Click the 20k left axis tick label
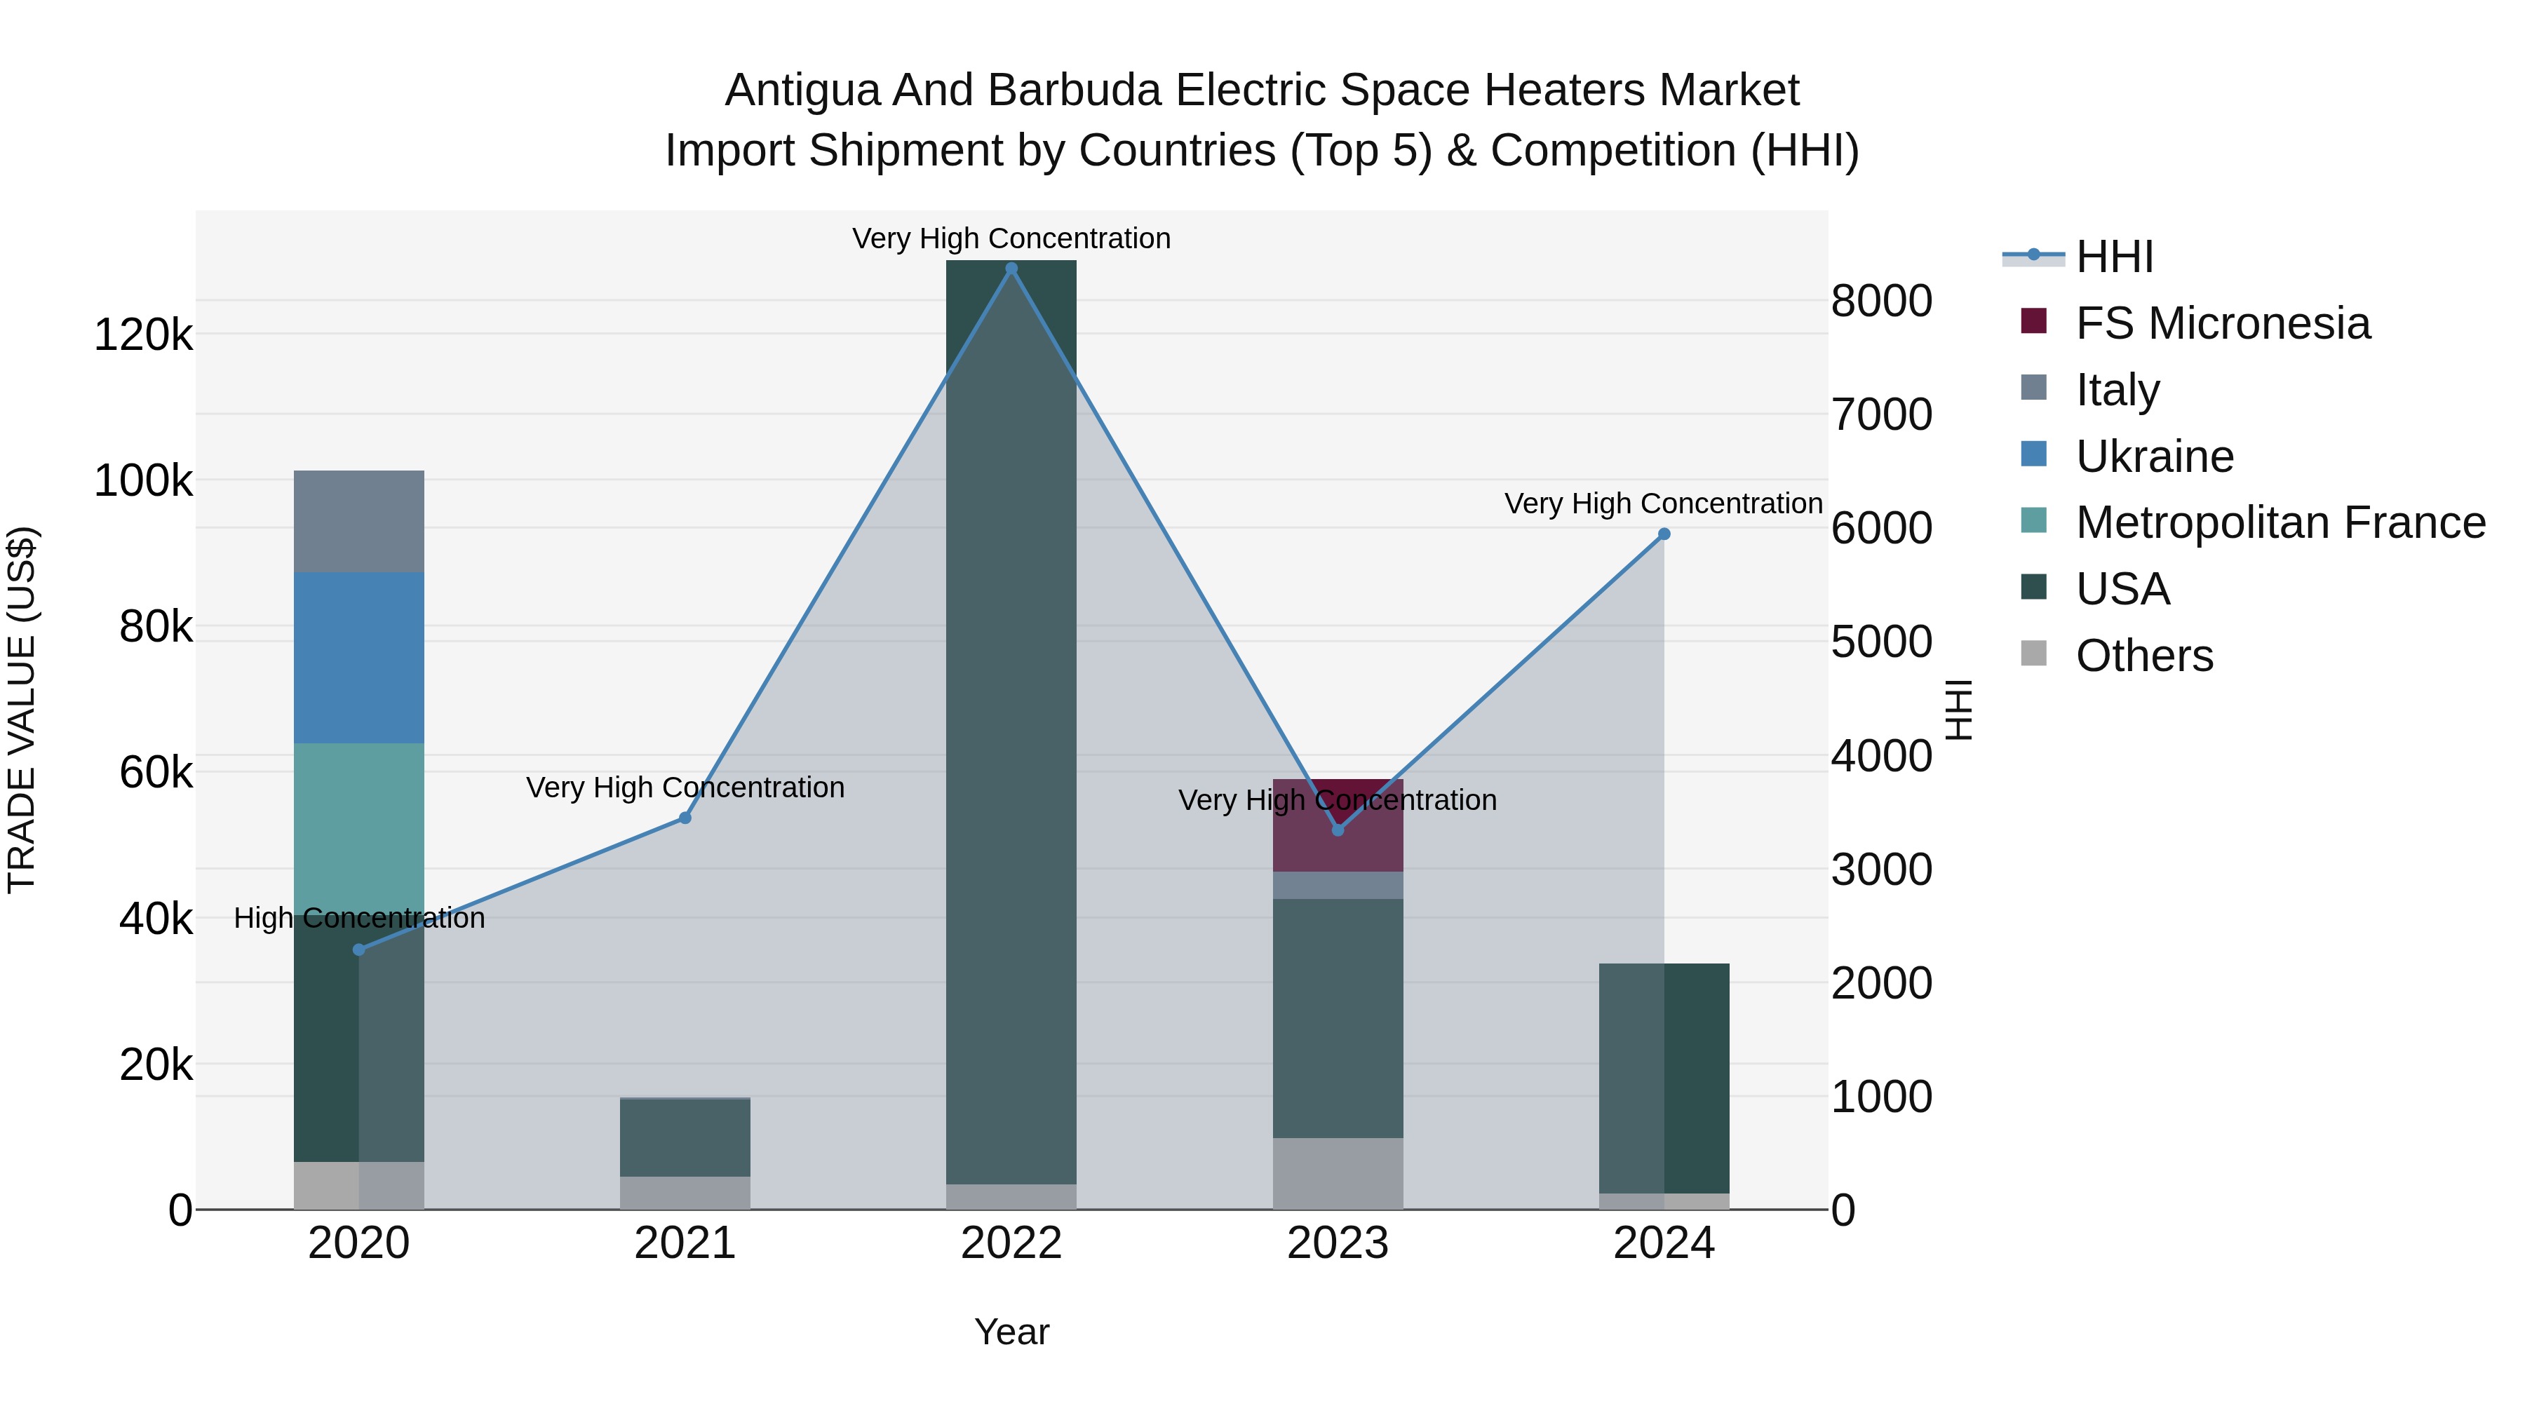Viewport: 2525px width, 1420px height. 156,1064
